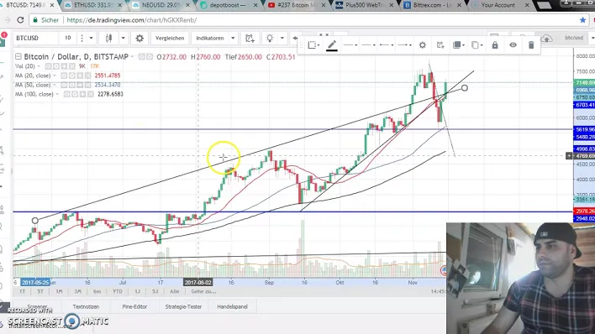Open the visual order layers icon
Viewport: 595px width, 334px height.
pyautogui.click(x=458, y=45)
